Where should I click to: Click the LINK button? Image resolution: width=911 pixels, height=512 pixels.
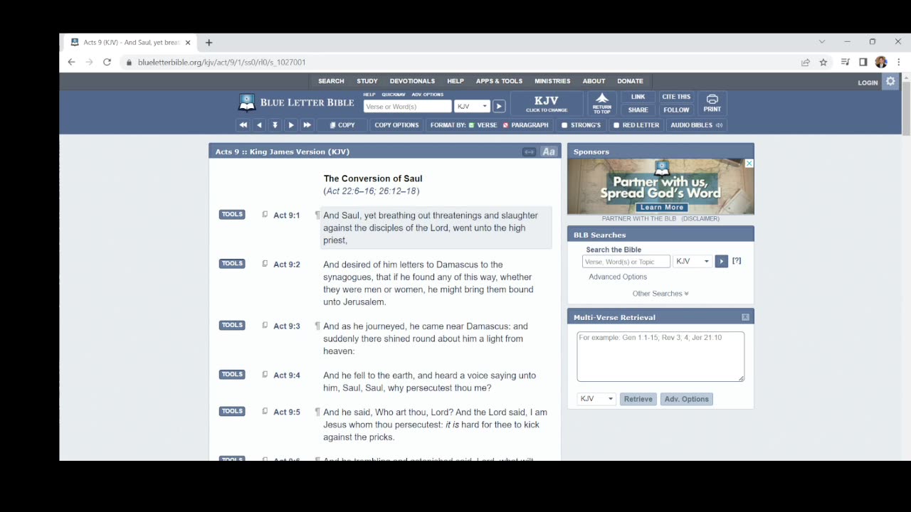pyautogui.click(x=638, y=97)
